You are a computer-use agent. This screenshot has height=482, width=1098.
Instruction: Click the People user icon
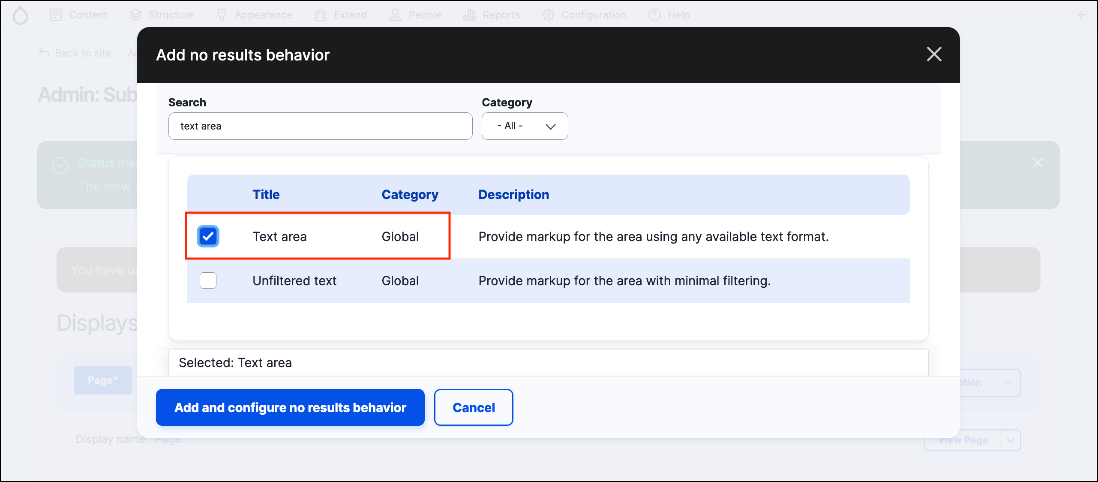395,15
